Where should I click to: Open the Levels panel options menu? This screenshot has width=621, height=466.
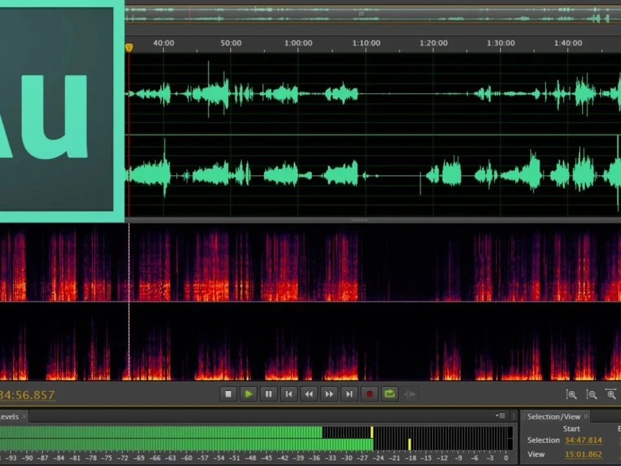point(500,416)
